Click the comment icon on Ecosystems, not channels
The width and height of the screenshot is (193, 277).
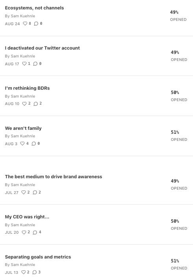(36, 24)
